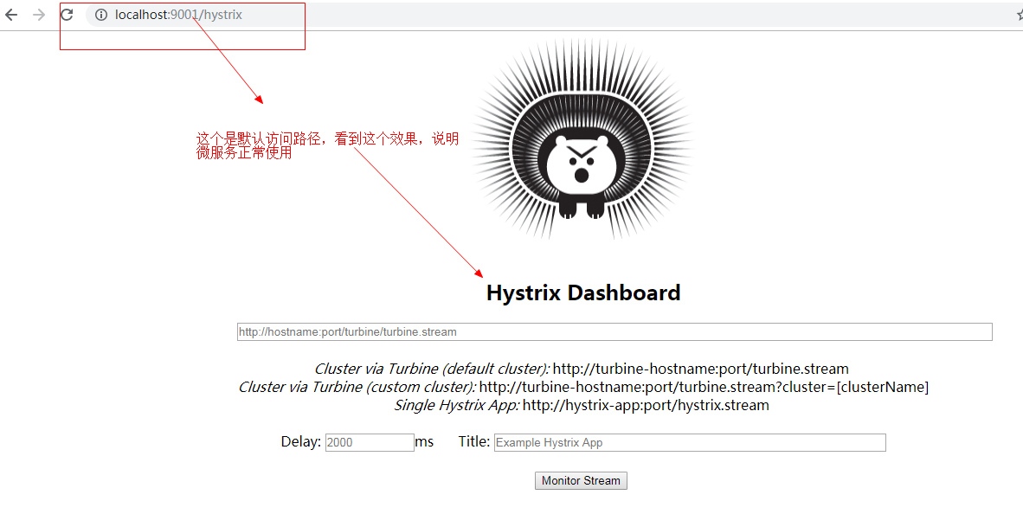This screenshot has height=514, width=1023.
Task: Reload the page with the refresh icon
Action: pyautogui.click(x=68, y=15)
